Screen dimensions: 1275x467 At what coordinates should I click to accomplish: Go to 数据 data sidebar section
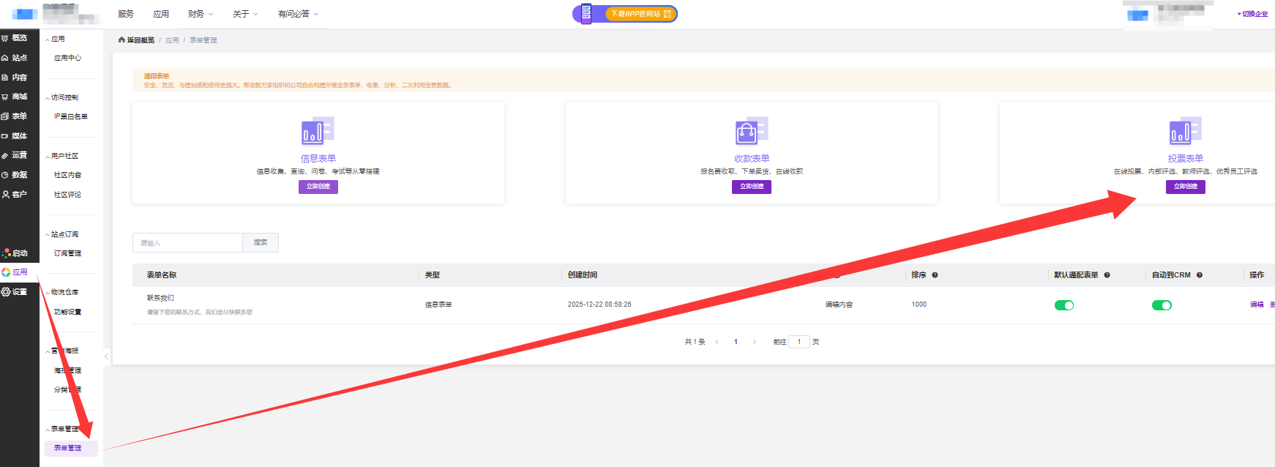15,175
